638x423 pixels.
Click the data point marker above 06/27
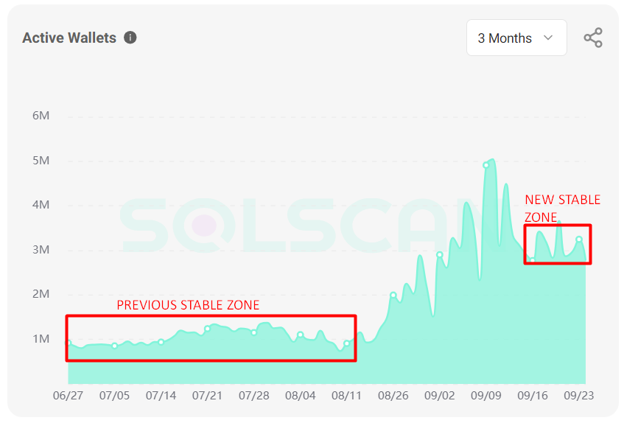69,343
